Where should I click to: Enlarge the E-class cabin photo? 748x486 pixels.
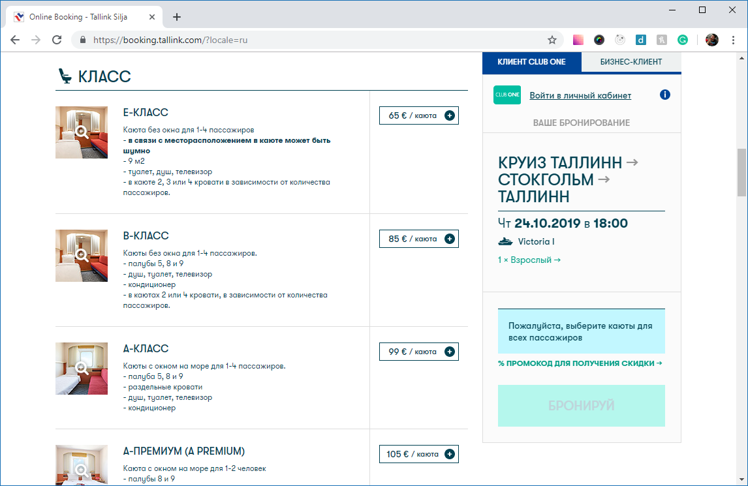pos(82,132)
